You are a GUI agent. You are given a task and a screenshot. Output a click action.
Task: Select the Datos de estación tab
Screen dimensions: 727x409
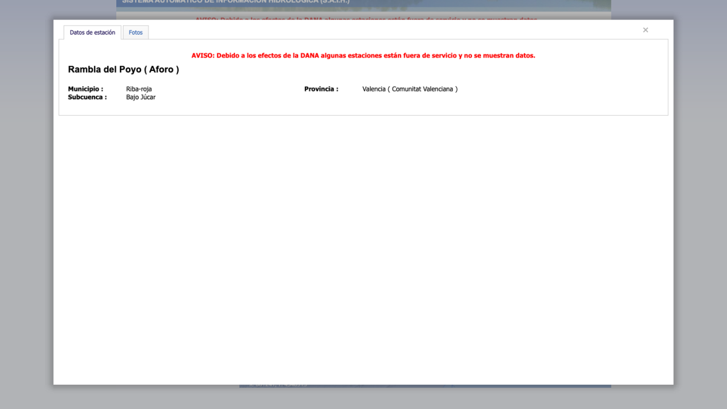tap(92, 33)
